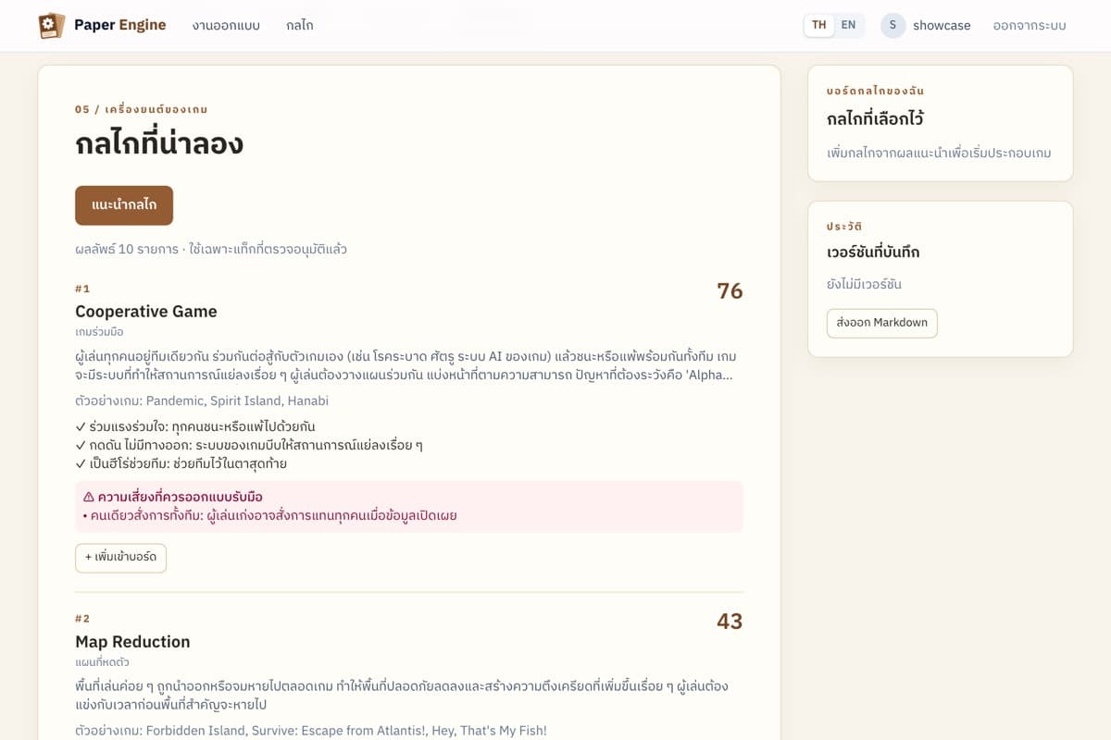Click the score 76
Viewport: 1111px width, 740px height.
730,291
